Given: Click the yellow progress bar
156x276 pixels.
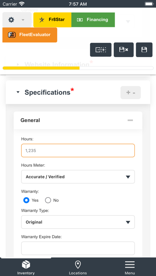Looking at the screenshot, I should (41, 68).
